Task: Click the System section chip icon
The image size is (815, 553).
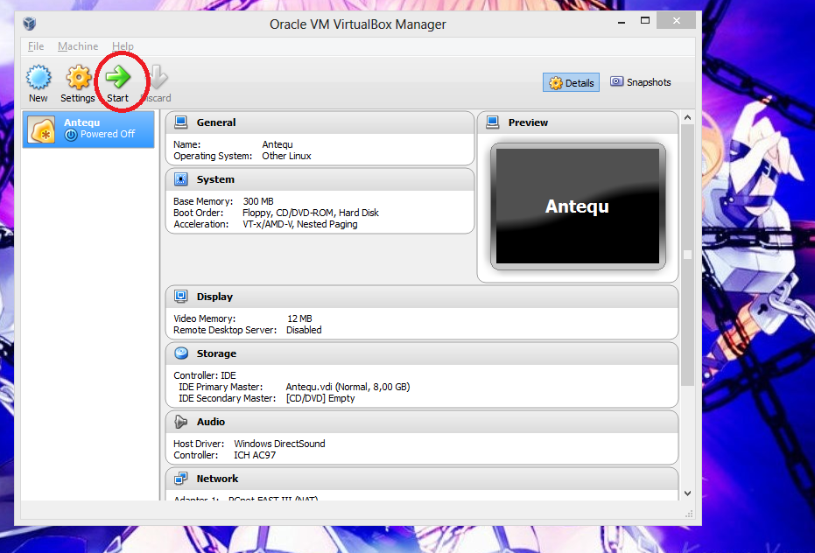Action: coord(181,179)
